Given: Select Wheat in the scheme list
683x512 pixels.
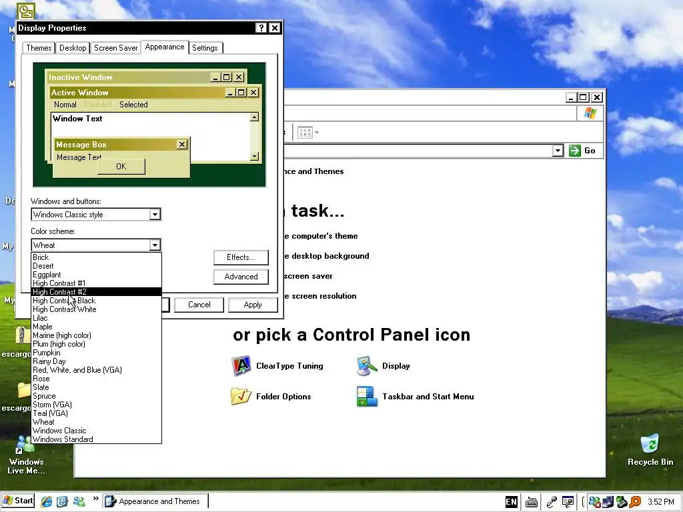Looking at the screenshot, I should [96, 422].
